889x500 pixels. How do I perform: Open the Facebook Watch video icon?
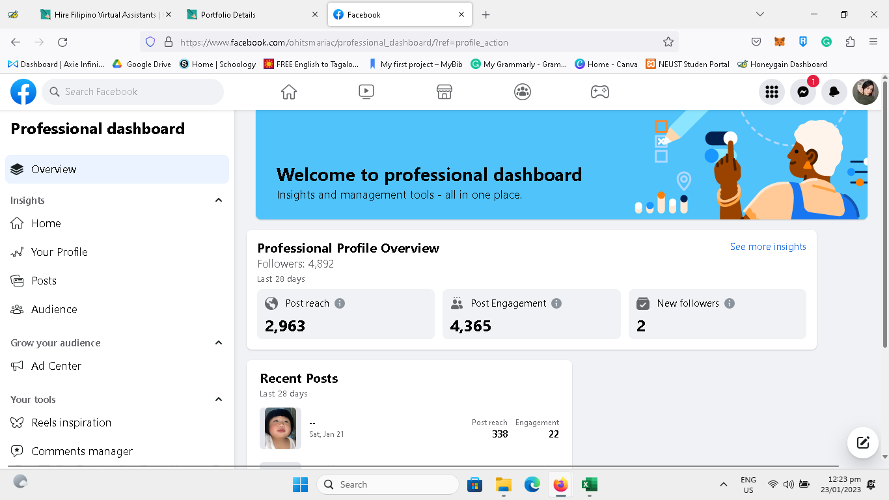(x=366, y=92)
